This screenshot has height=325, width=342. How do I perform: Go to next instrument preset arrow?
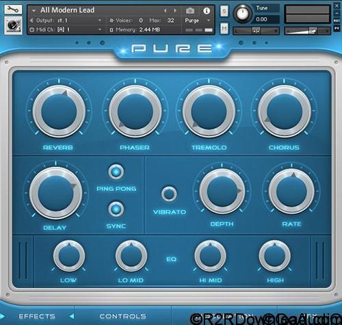click(x=175, y=10)
